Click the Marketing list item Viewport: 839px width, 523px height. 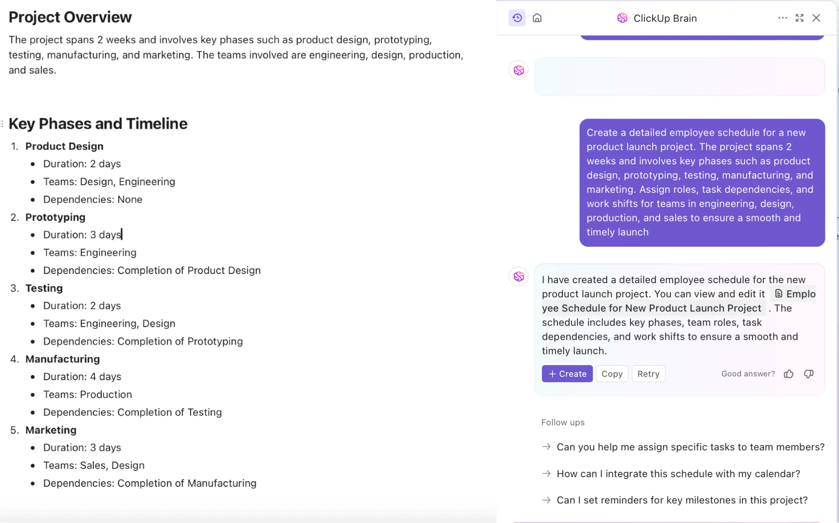[51, 430]
